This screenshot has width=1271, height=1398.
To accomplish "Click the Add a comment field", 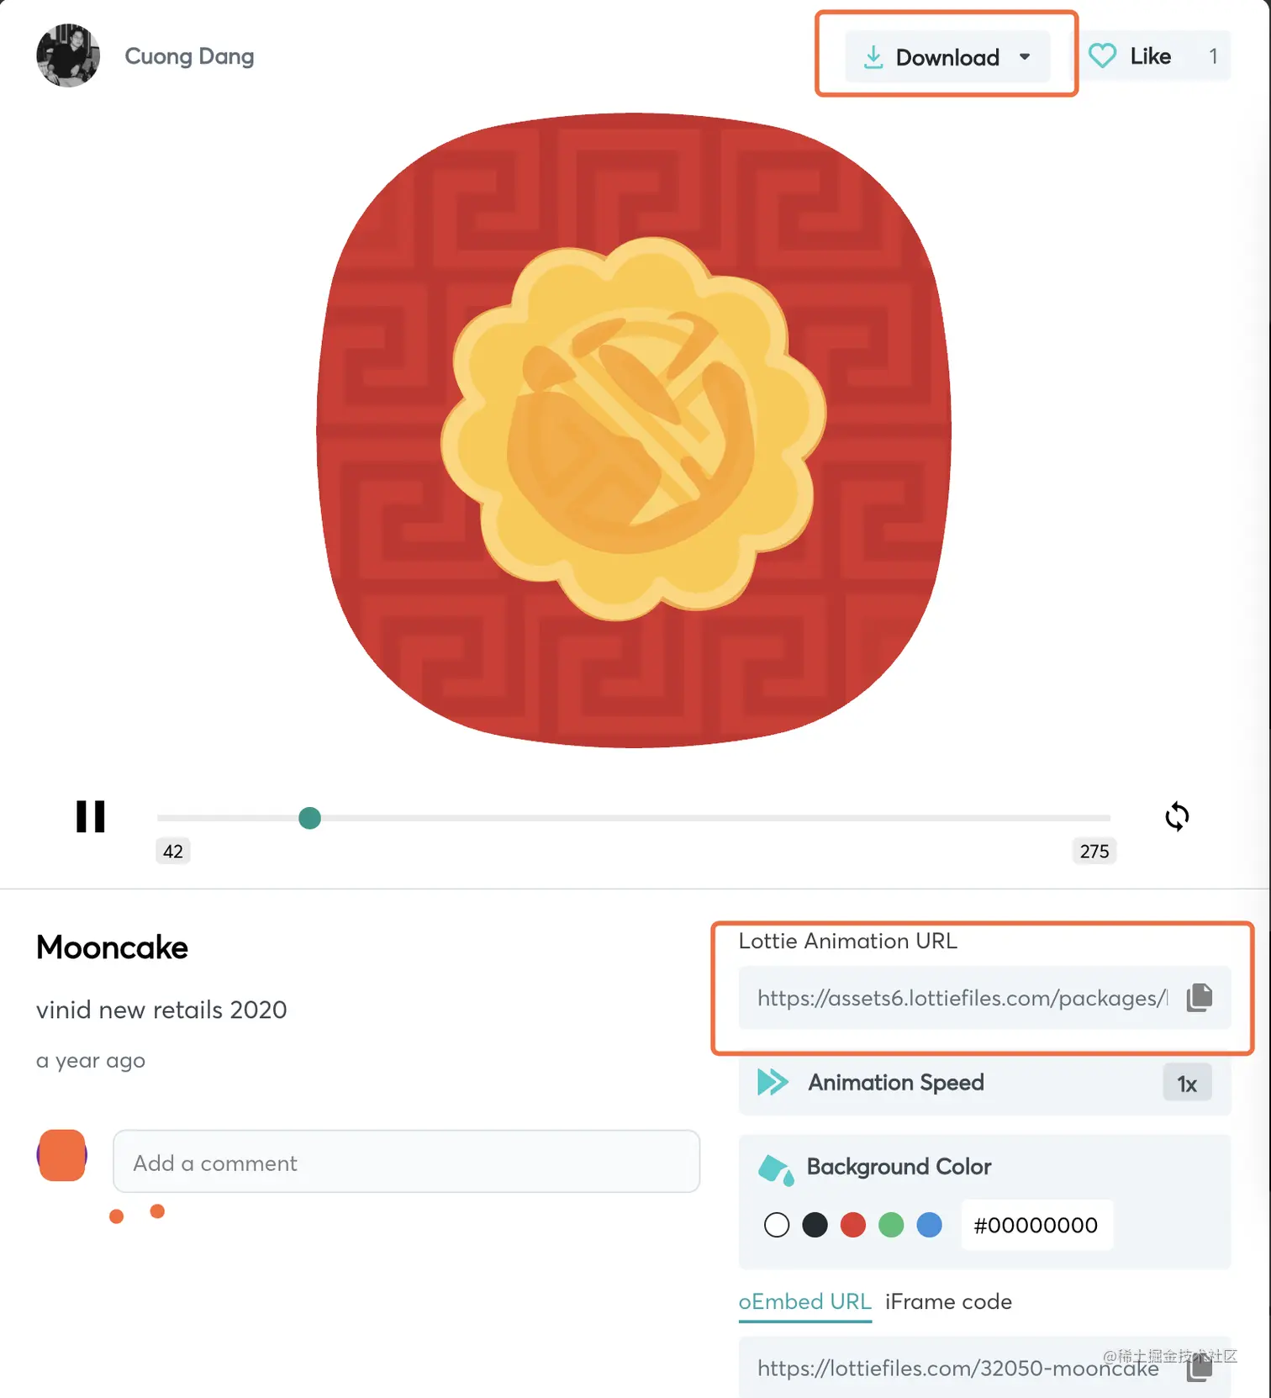I will coord(406,1162).
